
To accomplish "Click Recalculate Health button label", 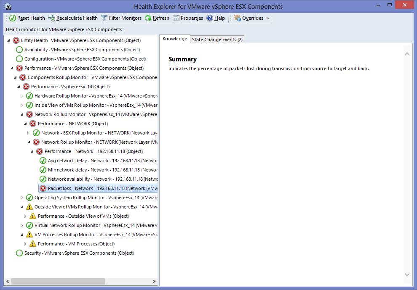I will pos(77,18).
